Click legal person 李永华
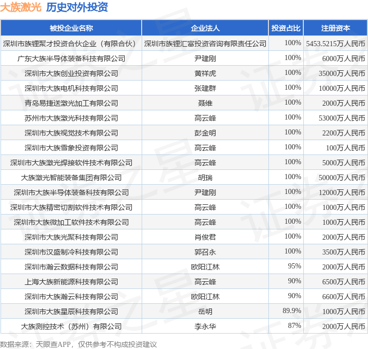 (205, 327)
